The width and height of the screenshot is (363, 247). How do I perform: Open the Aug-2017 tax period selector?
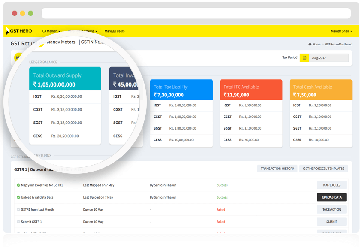[329, 58]
